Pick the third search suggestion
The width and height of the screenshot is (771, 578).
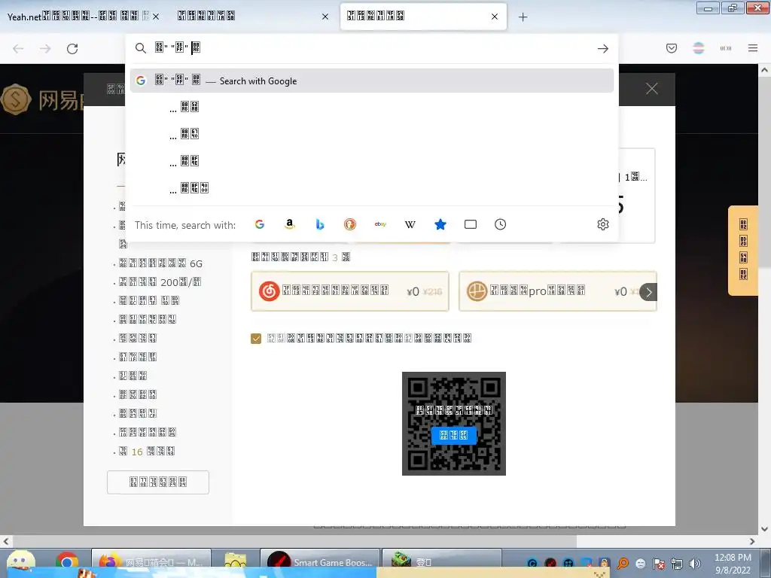click(372, 161)
